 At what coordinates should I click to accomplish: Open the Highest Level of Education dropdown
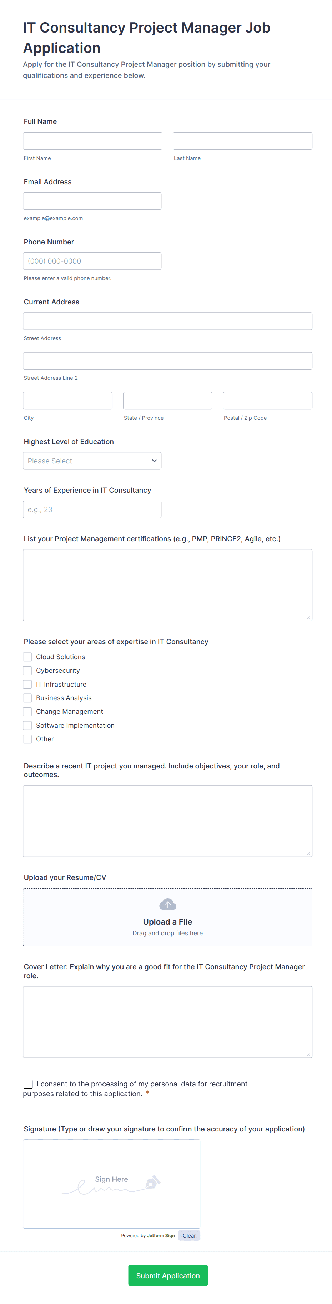92,461
